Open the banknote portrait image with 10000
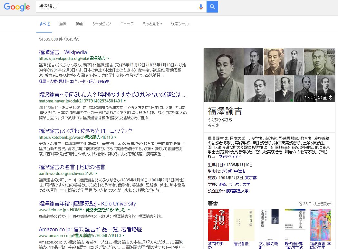The height and width of the screenshot is (249, 338). (x=319, y=62)
